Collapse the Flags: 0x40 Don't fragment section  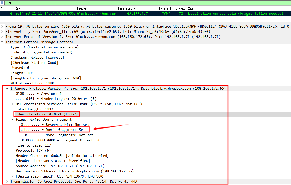tap(12, 119)
